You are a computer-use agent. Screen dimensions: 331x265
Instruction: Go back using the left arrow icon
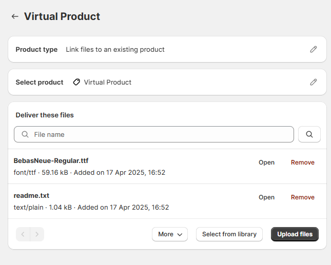click(x=15, y=16)
